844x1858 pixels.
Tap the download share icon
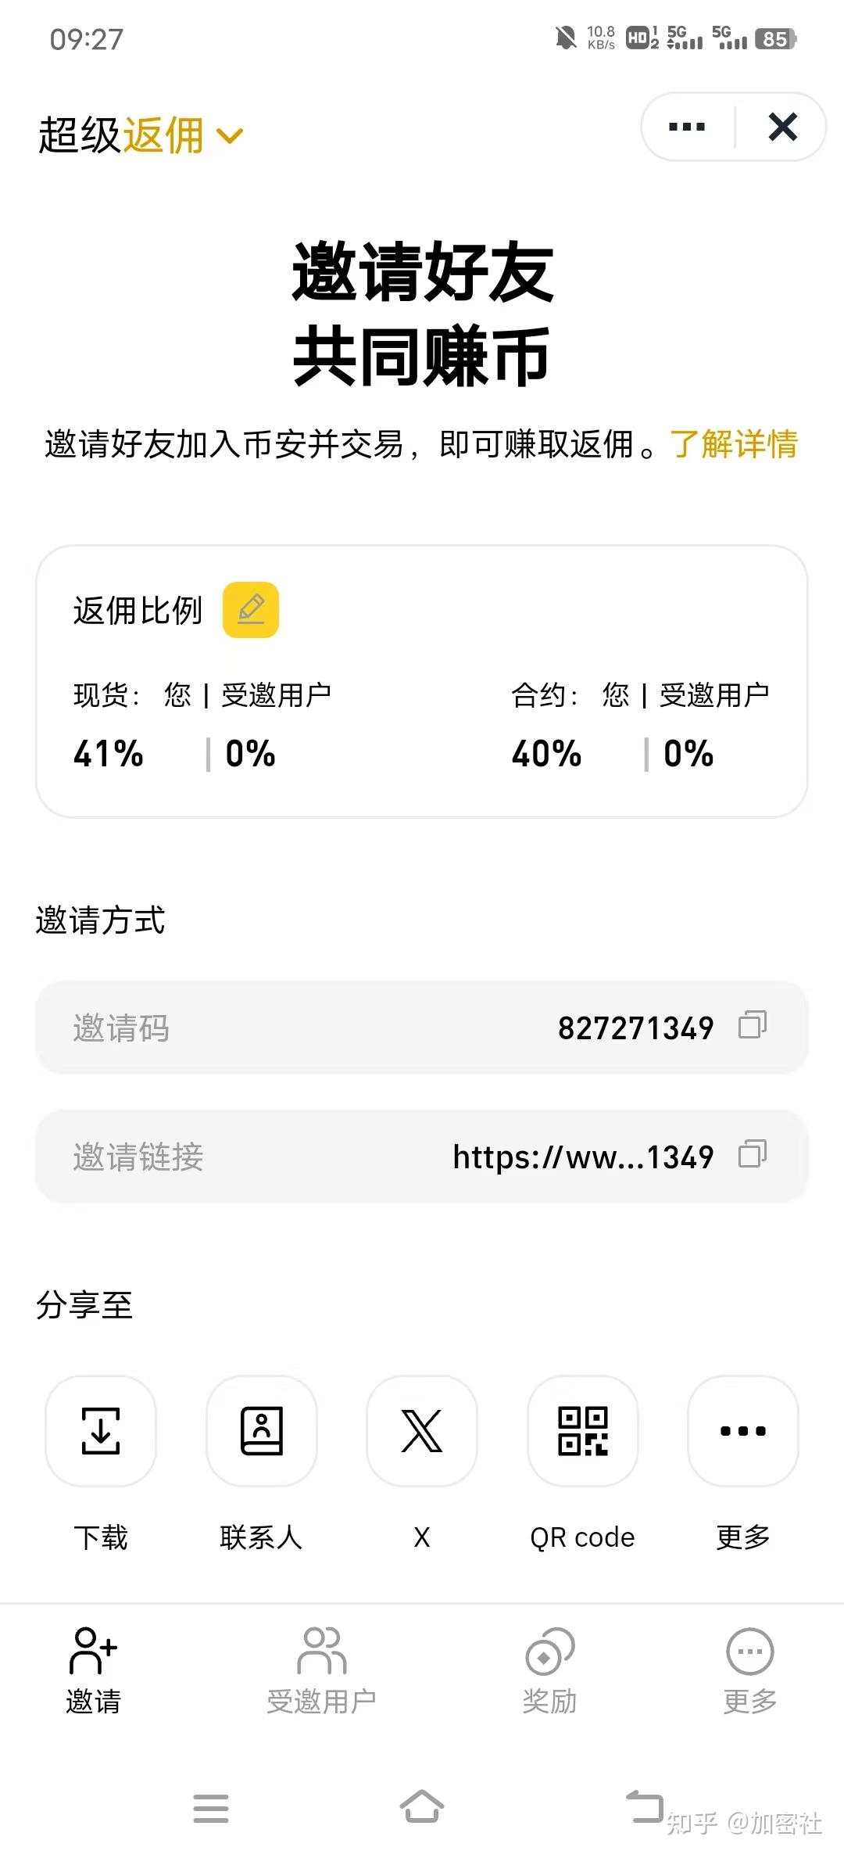click(x=101, y=1430)
